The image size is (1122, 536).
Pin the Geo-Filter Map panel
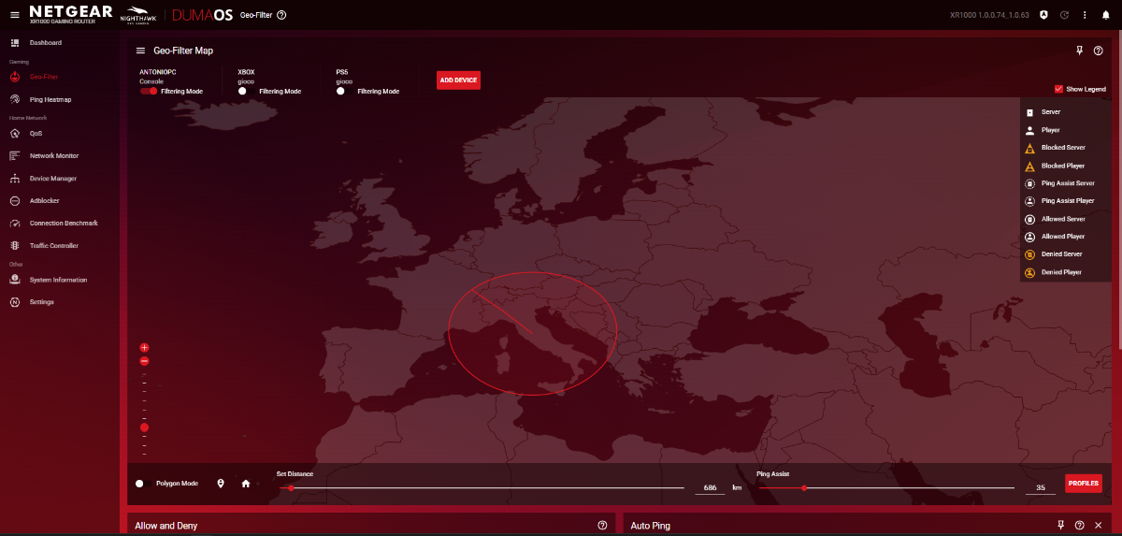1080,51
